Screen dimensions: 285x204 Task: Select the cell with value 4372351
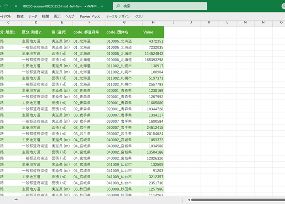(x=153, y=41)
